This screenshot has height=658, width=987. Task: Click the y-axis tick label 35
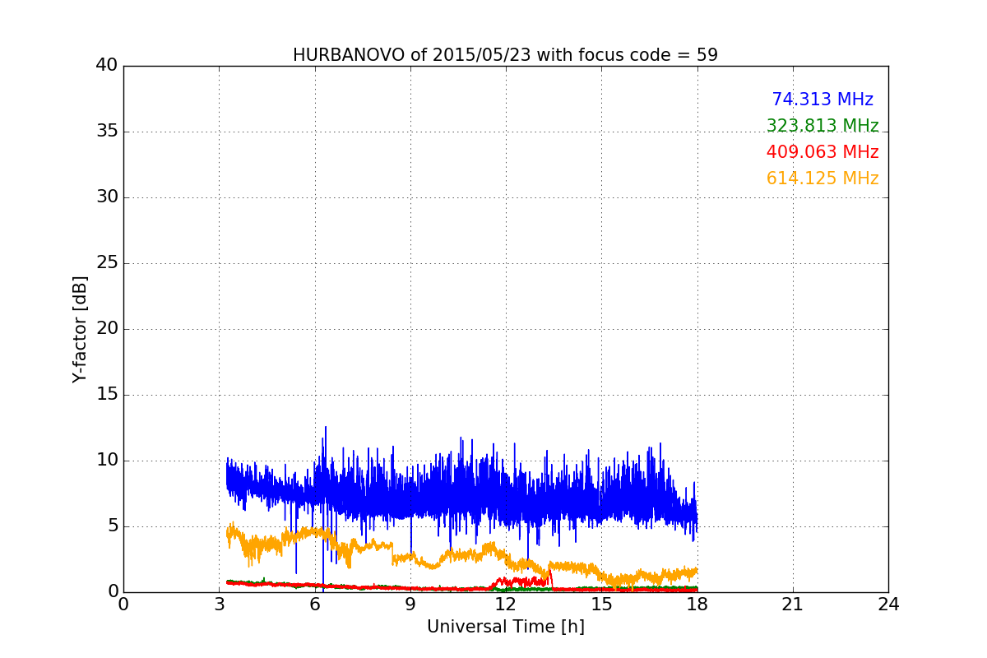(x=107, y=131)
